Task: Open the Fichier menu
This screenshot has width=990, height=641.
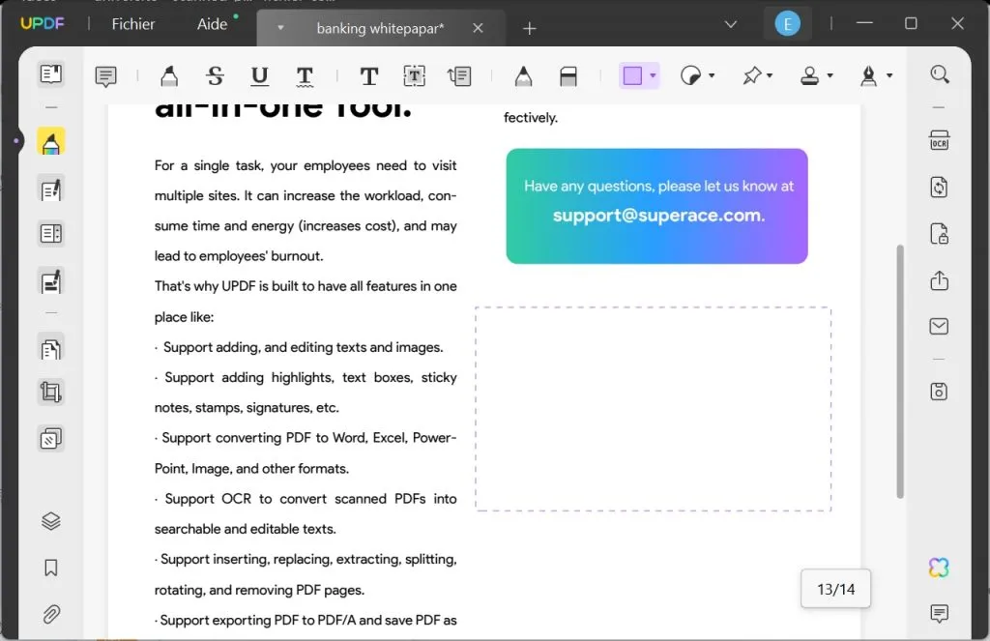Action: pyautogui.click(x=132, y=24)
